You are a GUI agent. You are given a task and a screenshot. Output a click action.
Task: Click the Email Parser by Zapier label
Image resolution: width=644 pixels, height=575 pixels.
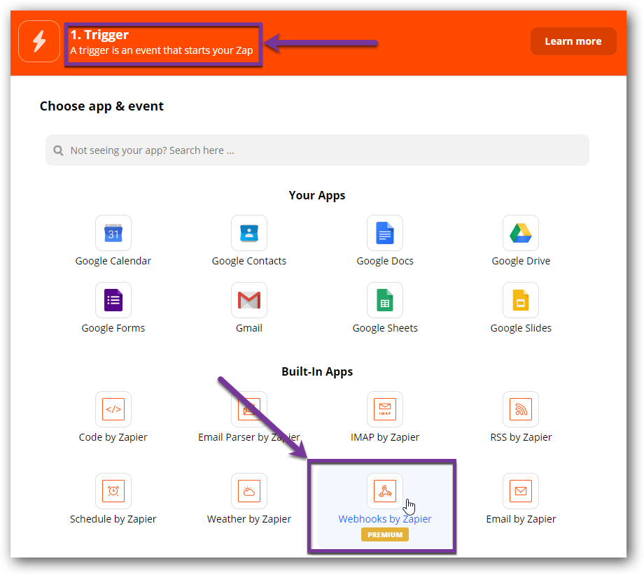coord(249,437)
